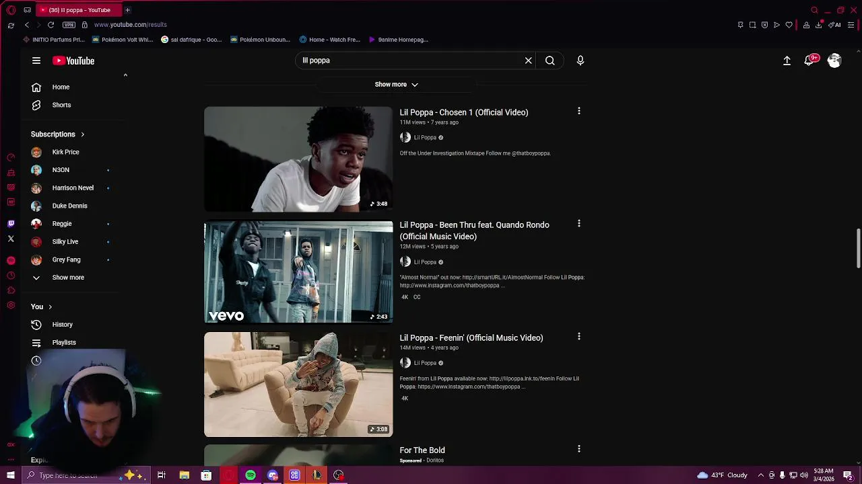Open the 'Pokémon Unboun...' bookmark

[x=260, y=40]
